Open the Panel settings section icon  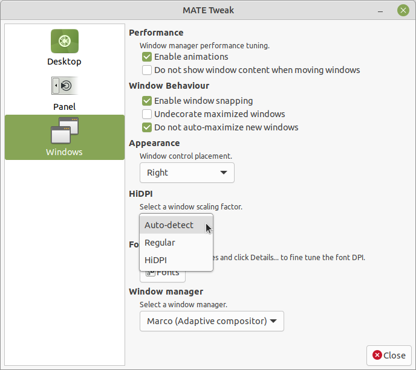point(65,86)
